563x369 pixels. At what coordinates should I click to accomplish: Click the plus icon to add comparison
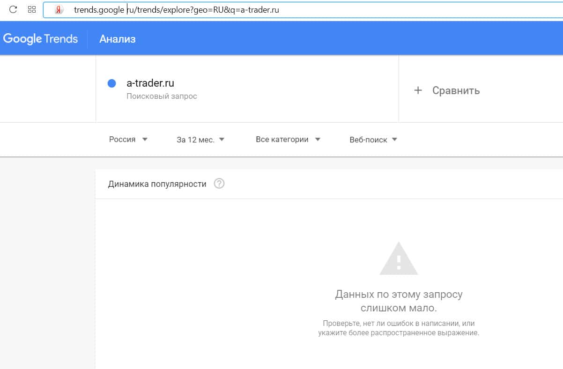click(x=418, y=90)
